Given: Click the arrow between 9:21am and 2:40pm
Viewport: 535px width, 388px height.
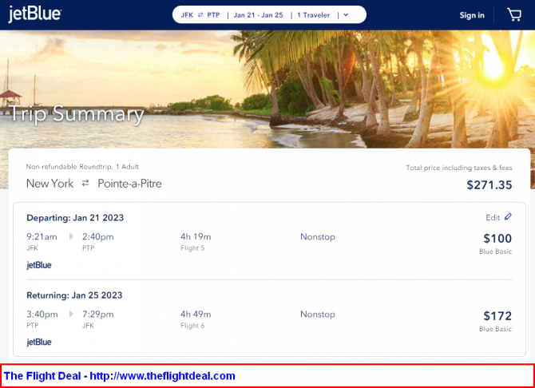Looking at the screenshot, I should [x=71, y=236].
